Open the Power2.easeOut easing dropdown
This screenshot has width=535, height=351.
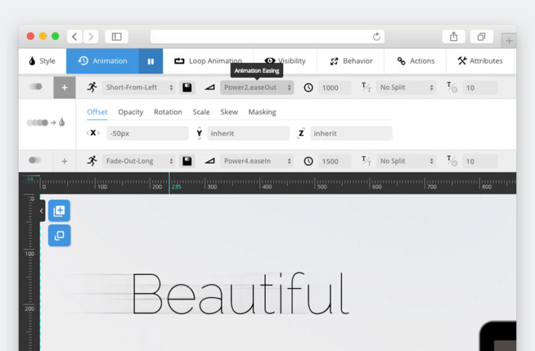[x=256, y=87]
